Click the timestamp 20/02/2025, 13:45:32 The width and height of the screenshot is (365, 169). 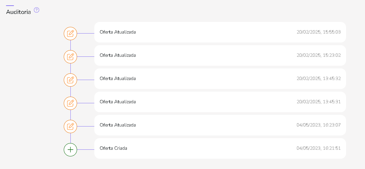319,79
